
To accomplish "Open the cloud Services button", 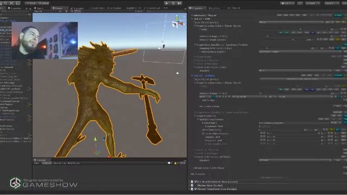I will tap(300, 3).
